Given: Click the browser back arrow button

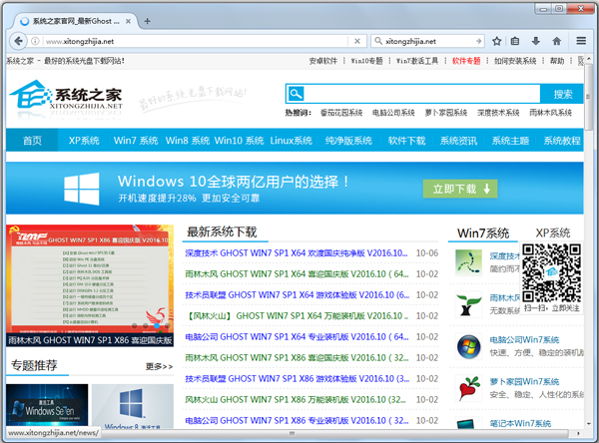Looking at the screenshot, I should [18, 41].
